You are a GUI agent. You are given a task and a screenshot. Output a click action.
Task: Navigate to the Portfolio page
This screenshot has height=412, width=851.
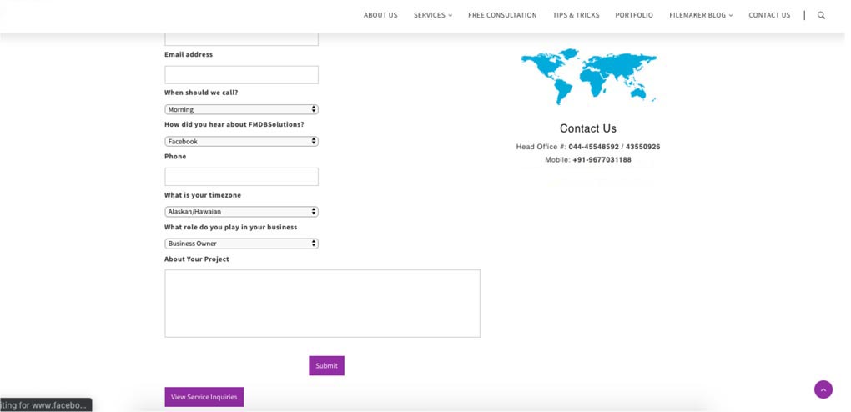click(634, 15)
